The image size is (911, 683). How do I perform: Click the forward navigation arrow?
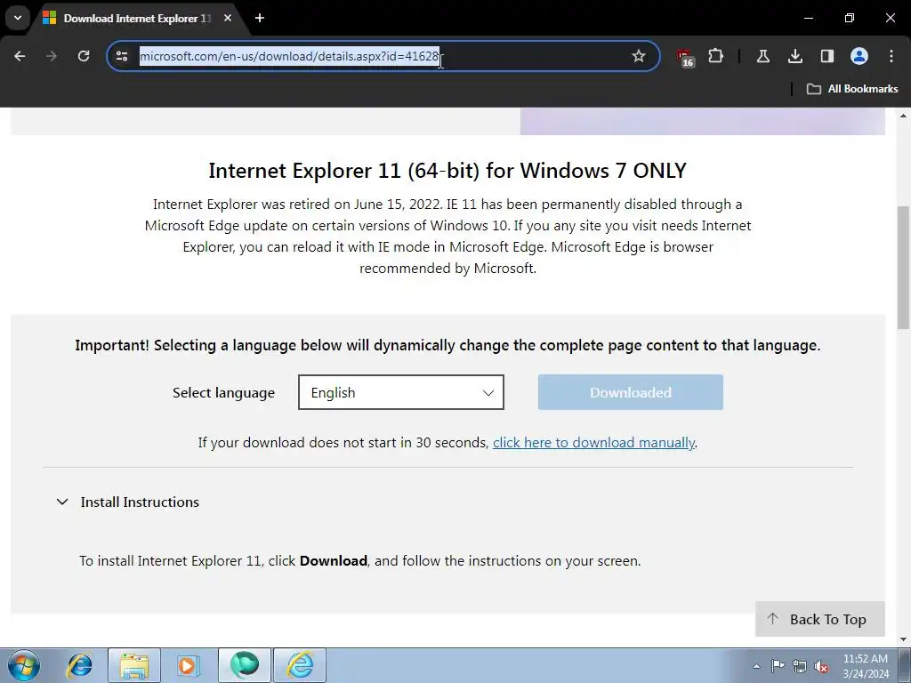click(x=52, y=56)
